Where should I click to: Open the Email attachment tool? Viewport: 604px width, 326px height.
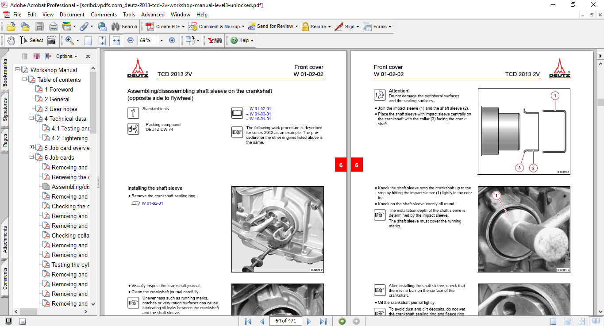click(102, 27)
